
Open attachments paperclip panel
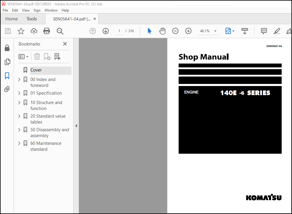tap(7, 89)
